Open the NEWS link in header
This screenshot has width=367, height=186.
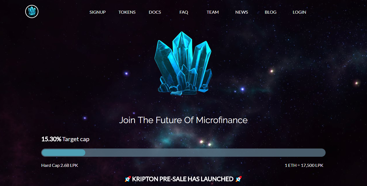coord(242,12)
